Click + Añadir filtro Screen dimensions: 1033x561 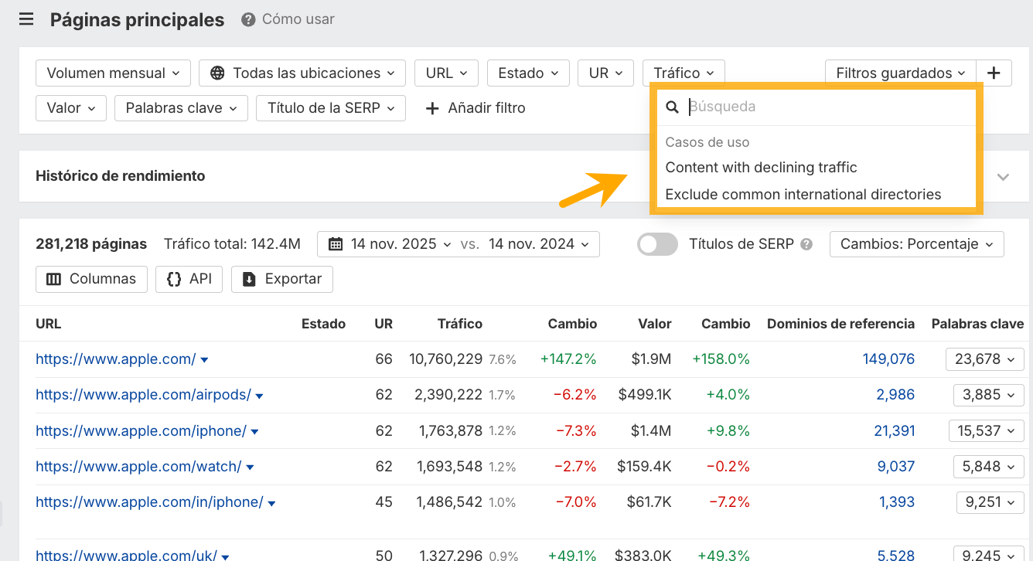point(476,108)
